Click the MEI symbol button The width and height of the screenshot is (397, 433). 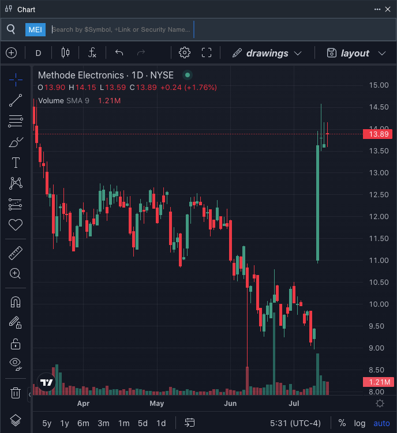click(x=35, y=29)
